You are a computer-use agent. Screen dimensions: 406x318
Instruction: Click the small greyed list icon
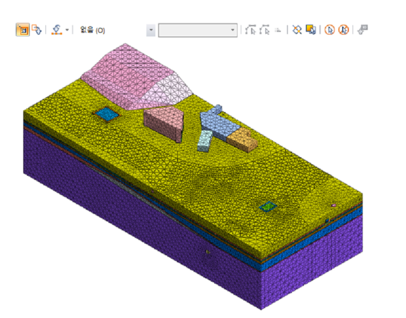click(278, 30)
